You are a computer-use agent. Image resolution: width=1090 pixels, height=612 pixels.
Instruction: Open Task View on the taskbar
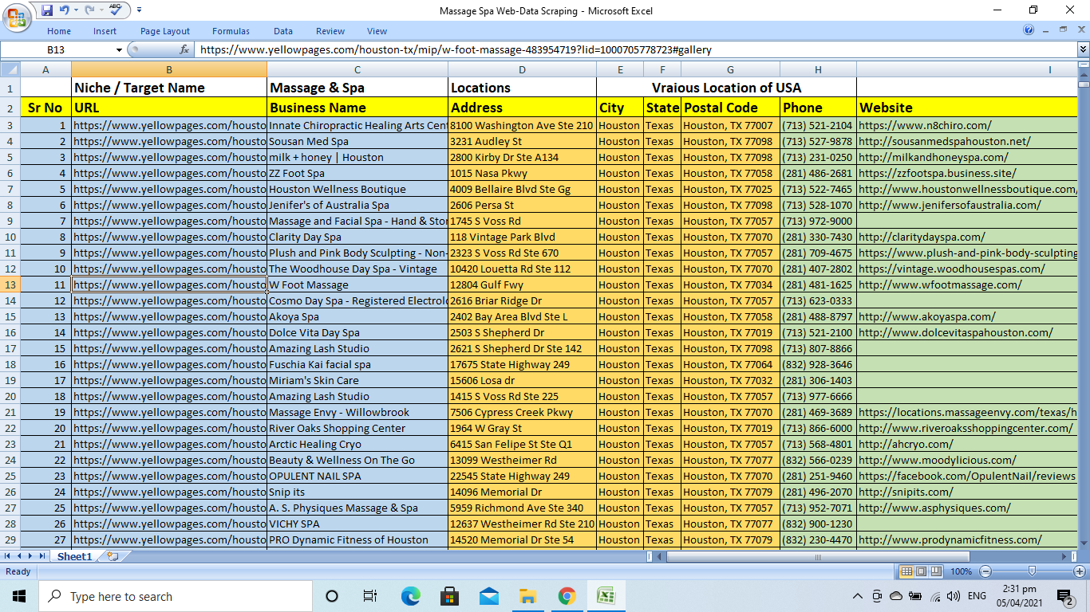coord(370,596)
